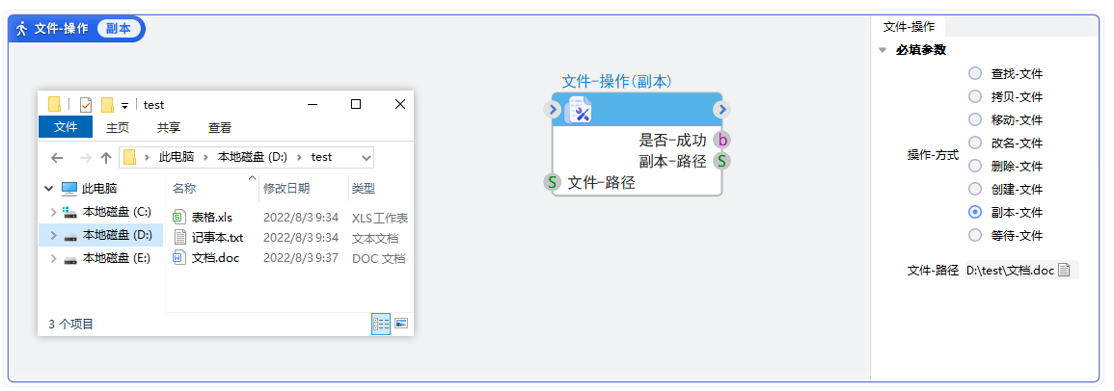Open the 主页 ribbon tab

pos(118,128)
